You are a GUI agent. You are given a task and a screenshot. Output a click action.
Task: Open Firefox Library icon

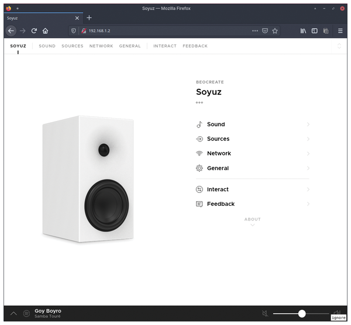click(x=303, y=31)
